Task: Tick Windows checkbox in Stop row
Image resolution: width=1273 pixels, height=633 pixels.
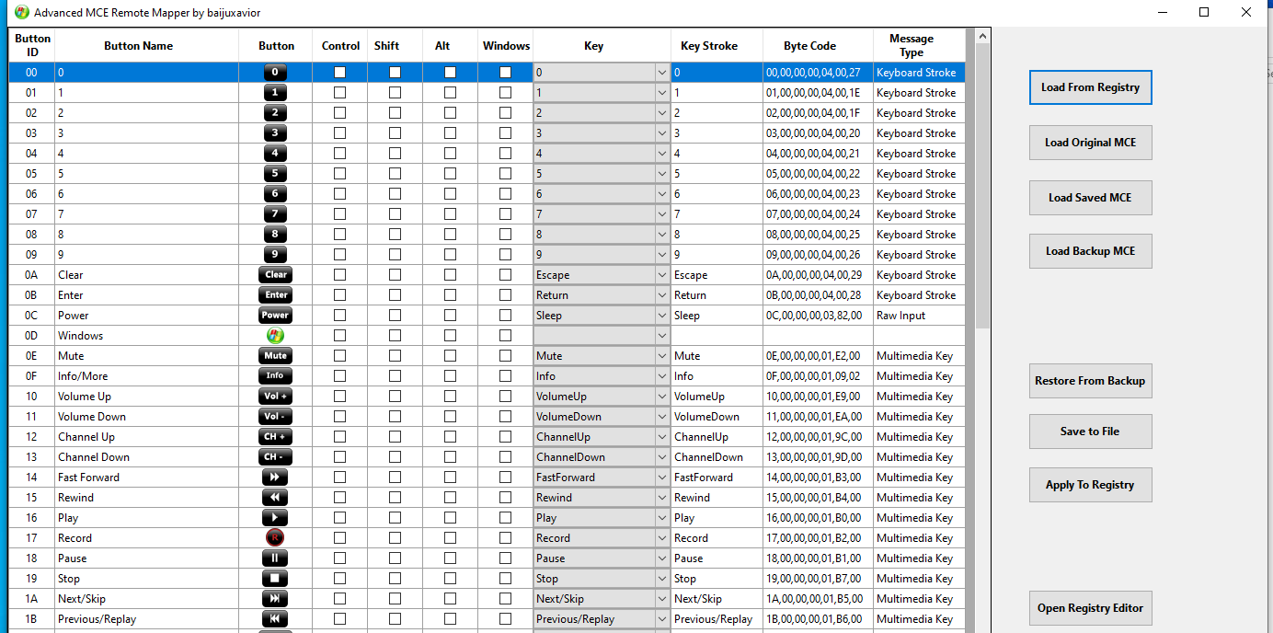Action: tap(505, 578)
